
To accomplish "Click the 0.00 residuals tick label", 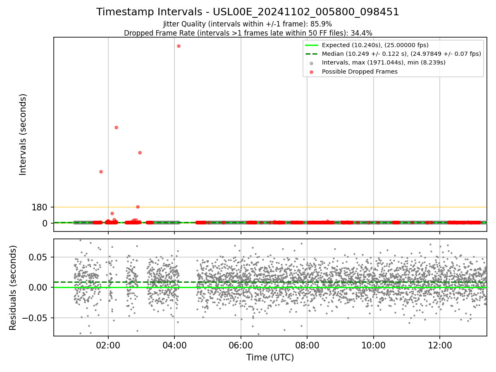I will (x=38, y=287).
